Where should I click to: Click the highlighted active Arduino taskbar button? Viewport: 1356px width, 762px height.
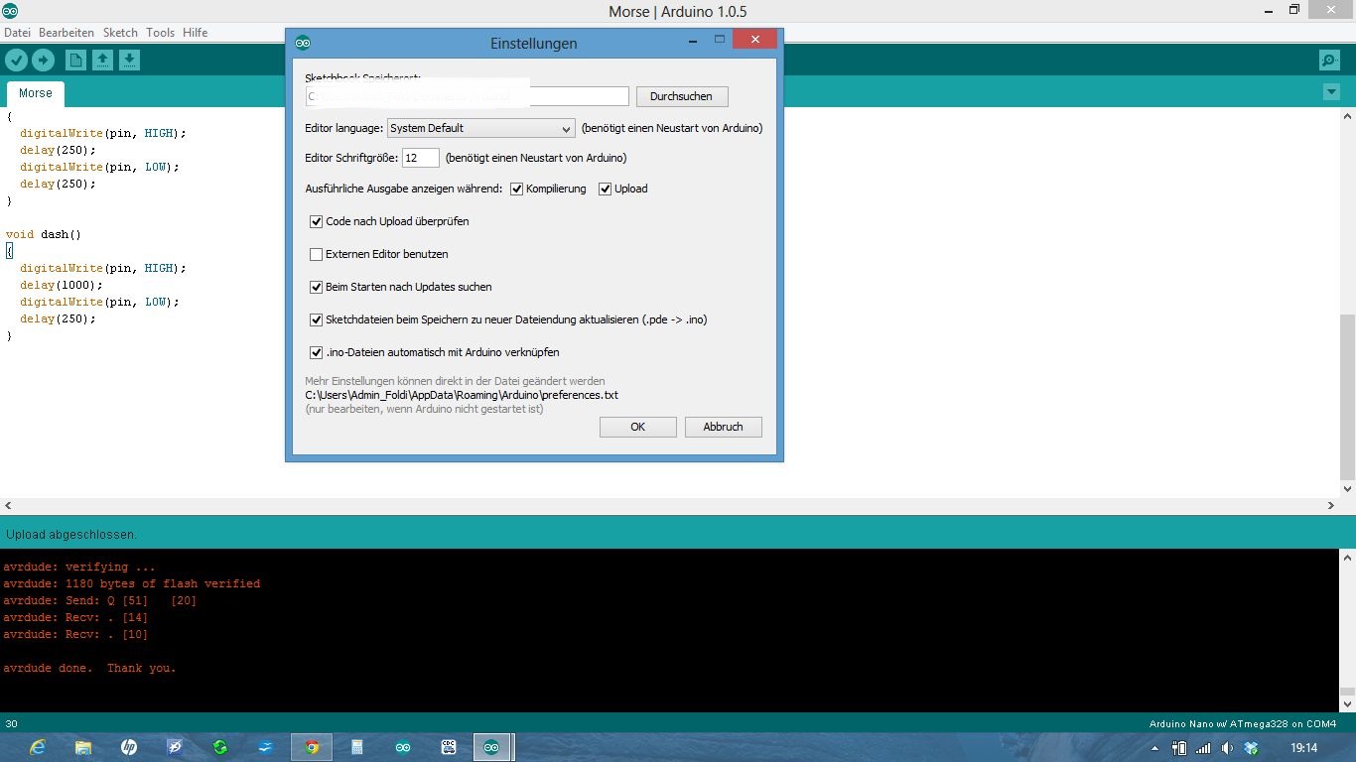click(x=491, y=747)
